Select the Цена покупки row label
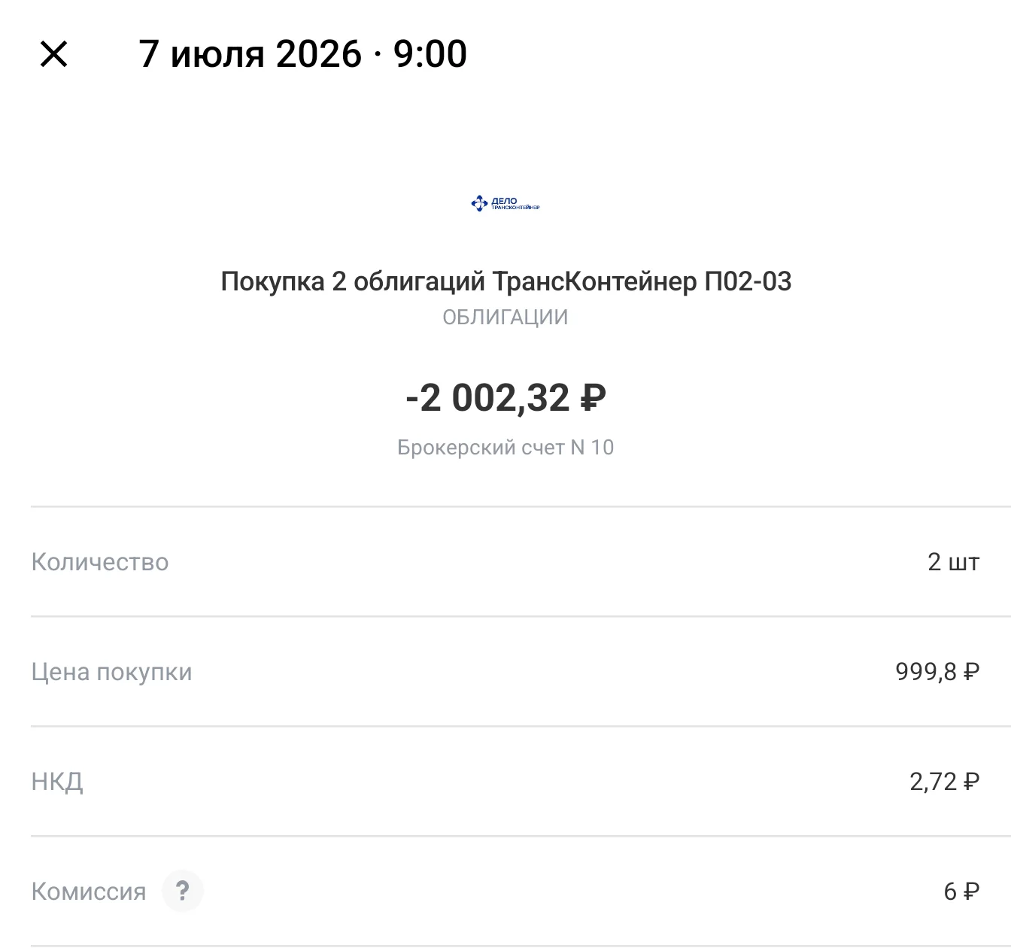Viewport: 1011px width, 948px height. click(x=112, y=672)
